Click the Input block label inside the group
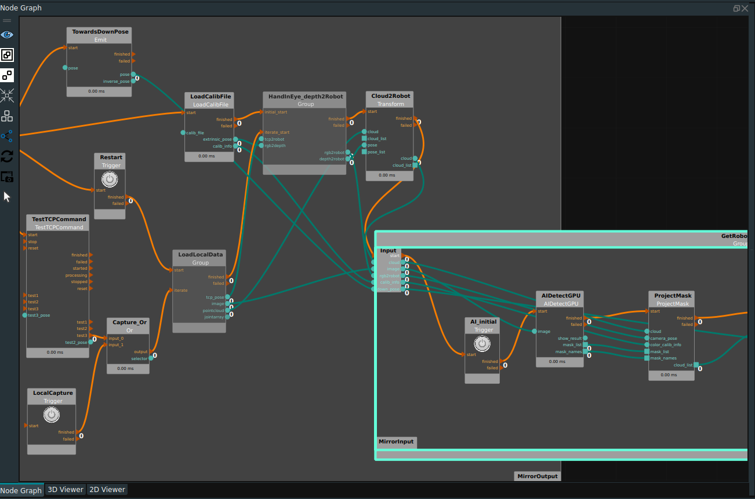Viewport: 755px width, 499px height. point(389,251)
